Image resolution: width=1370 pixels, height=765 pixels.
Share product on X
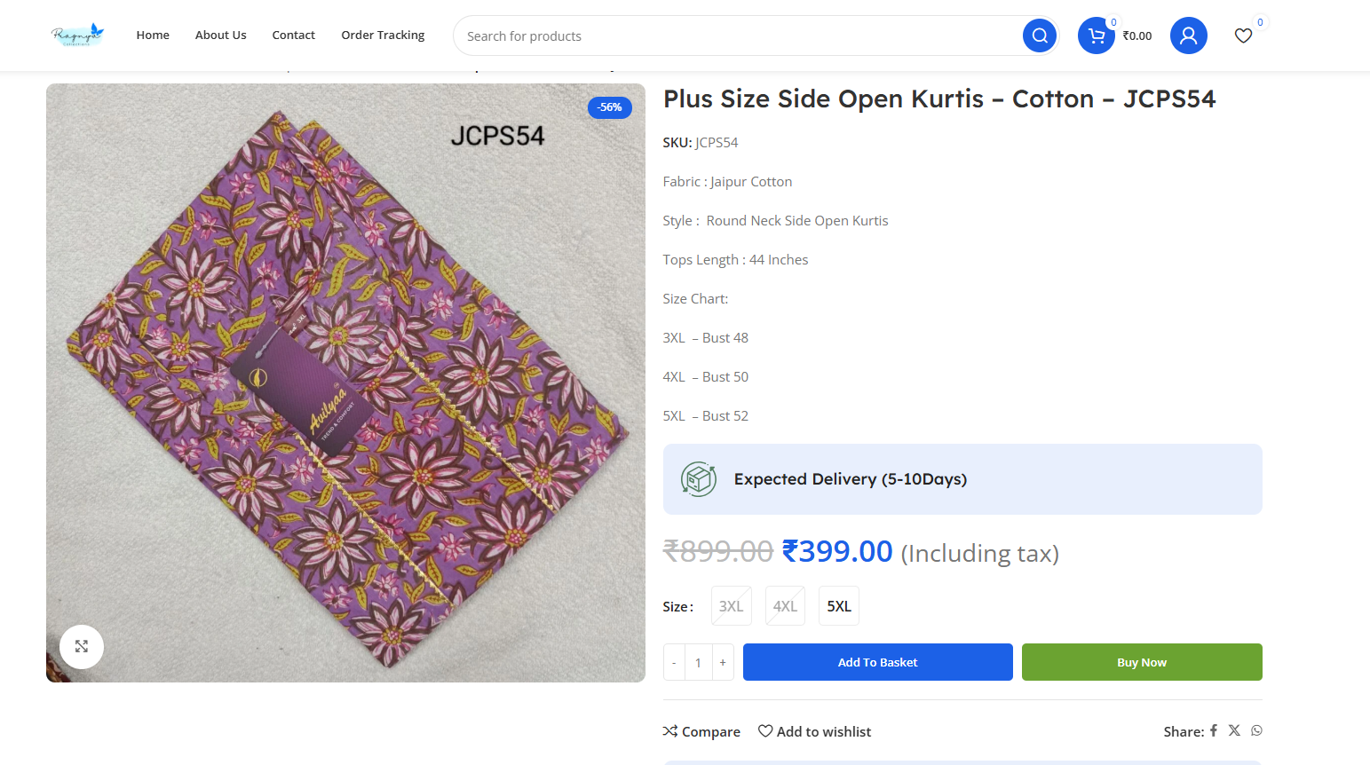[x=1234, y=730]
